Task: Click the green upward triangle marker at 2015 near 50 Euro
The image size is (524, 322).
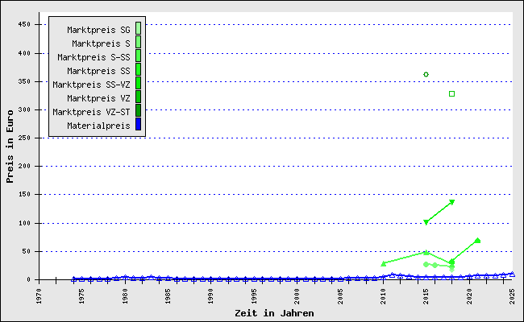Action: click(426, 252)
